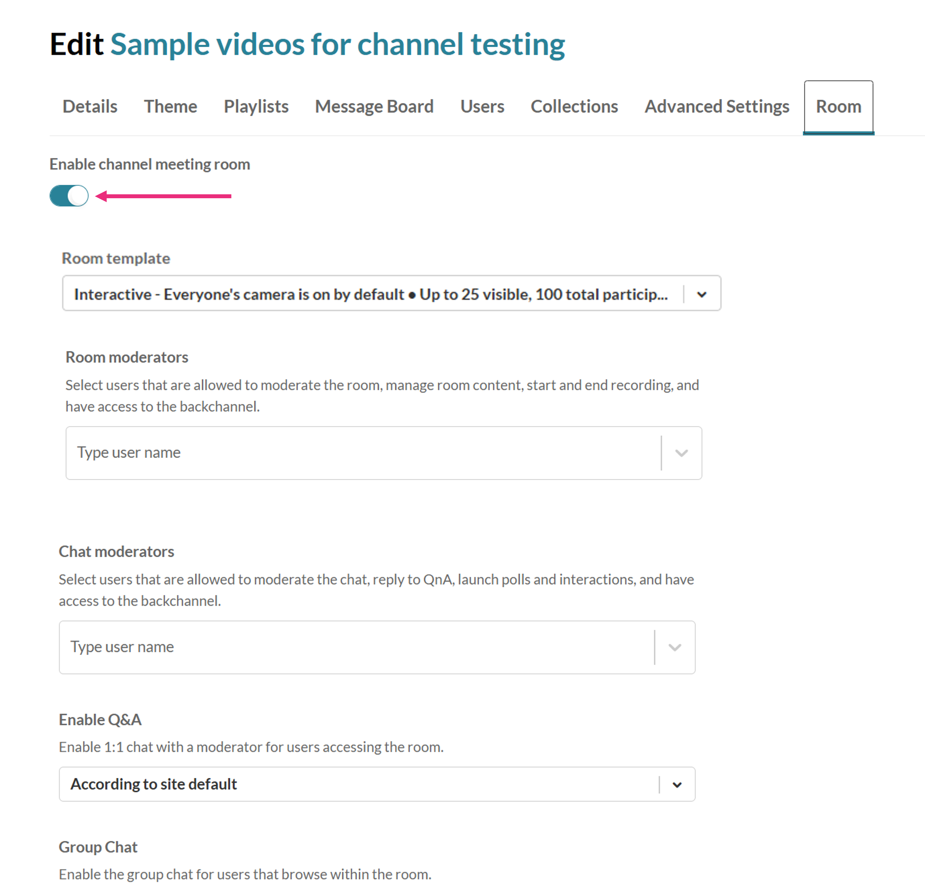The width and height of the screenshot is (925, 884).
Task: Click the Room moderators chevron arrow
Action: 681,453
